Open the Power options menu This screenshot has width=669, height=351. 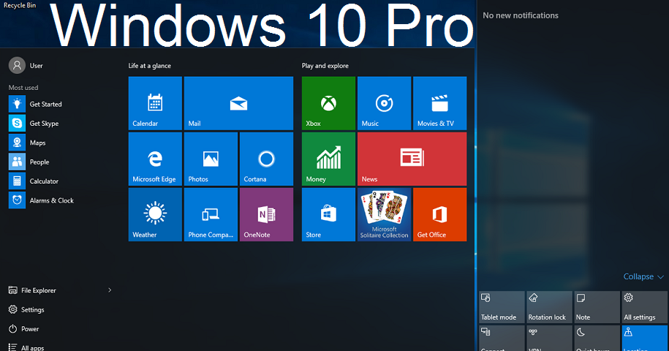point(24,329)
